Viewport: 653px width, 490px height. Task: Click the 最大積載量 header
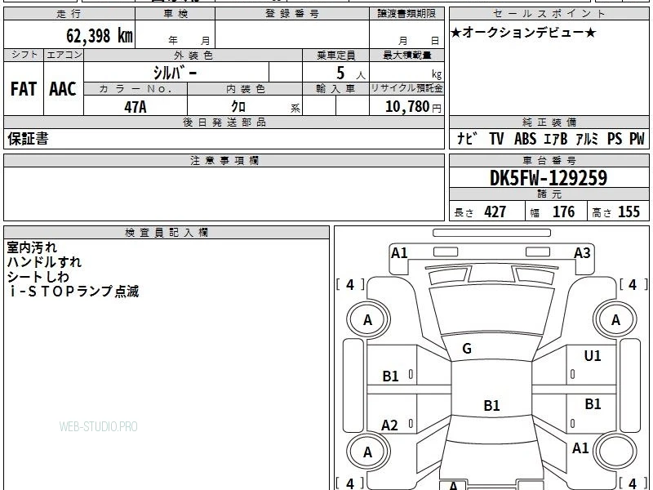406,56
